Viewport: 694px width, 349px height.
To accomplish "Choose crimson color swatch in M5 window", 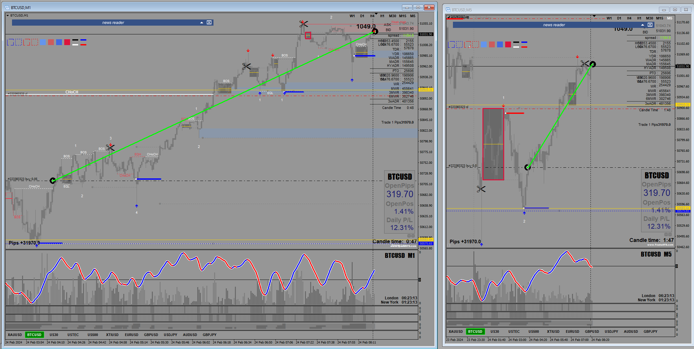I will coord(508,44).
